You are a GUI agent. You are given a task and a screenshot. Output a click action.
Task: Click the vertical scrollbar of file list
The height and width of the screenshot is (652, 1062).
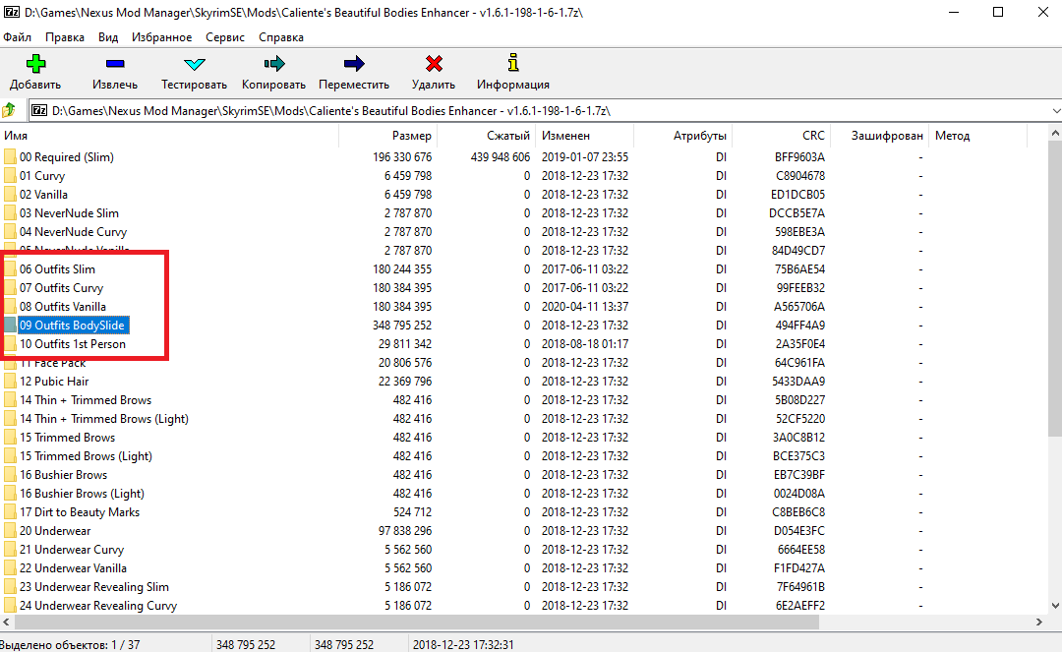1054,393
